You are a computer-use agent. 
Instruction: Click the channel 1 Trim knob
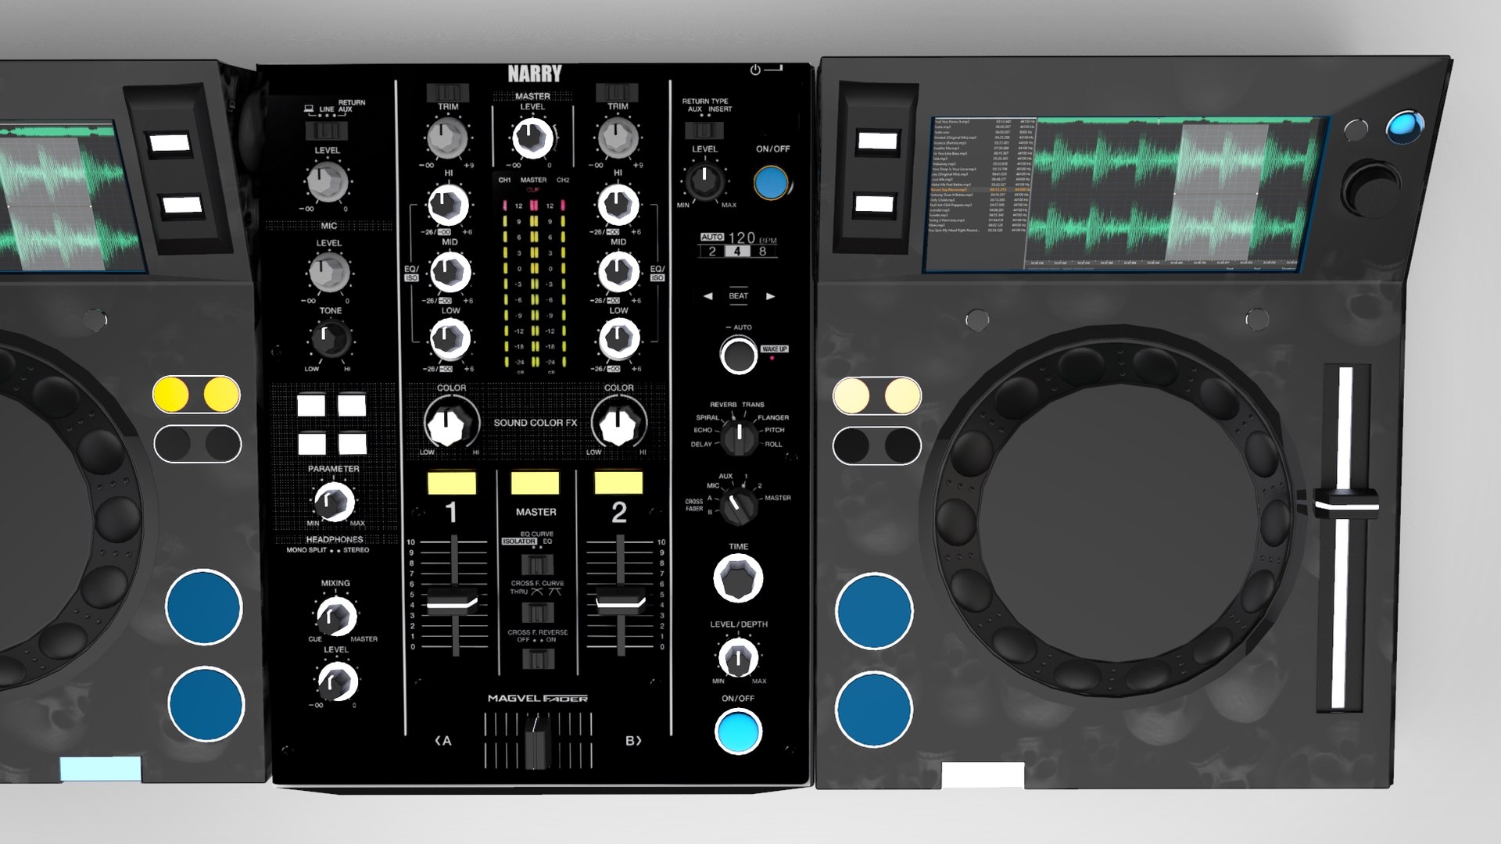pos(448,138)
